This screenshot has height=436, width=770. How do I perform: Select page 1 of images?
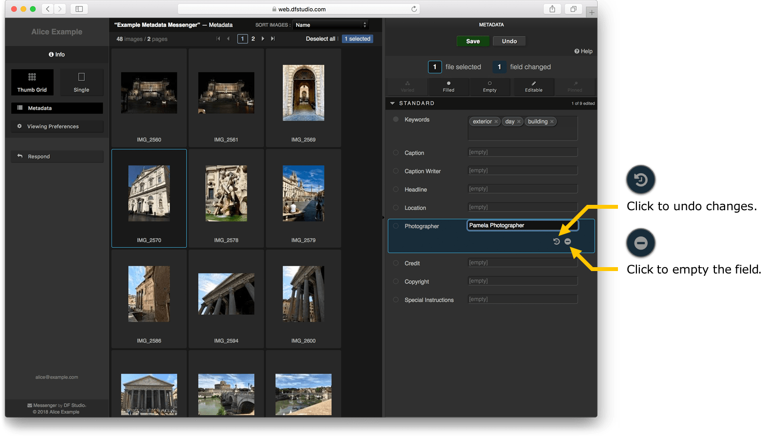(242, 38)
